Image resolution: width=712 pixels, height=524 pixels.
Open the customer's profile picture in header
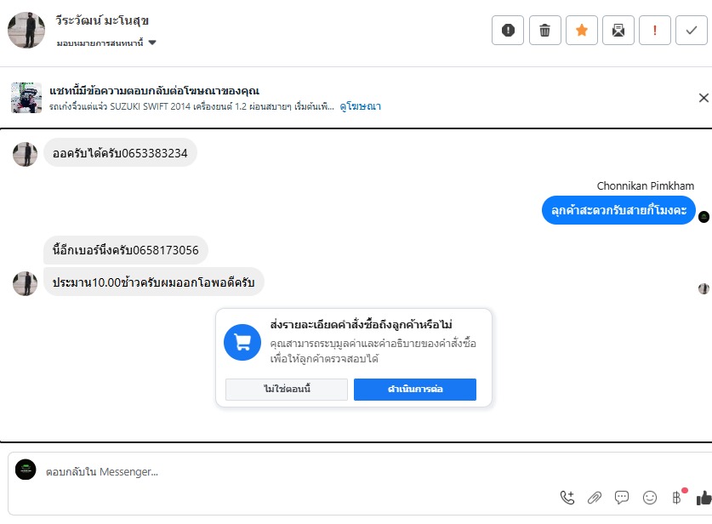pyautogui.click(x=26, y=31)
